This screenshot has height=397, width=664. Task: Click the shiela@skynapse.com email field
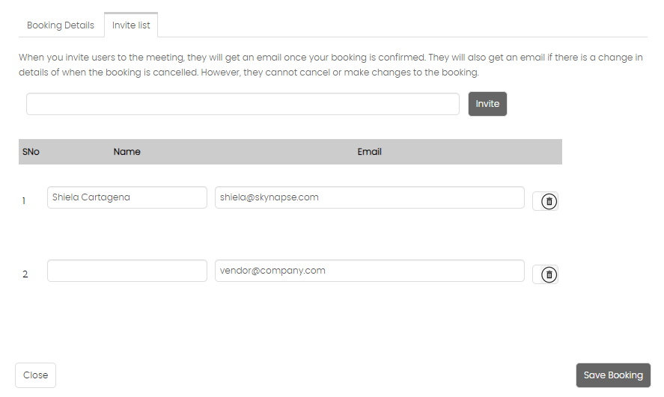point(370,197)
